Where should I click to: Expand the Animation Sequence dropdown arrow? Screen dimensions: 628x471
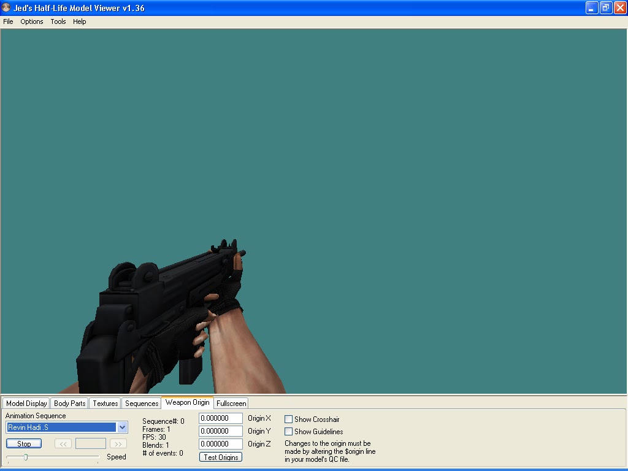pyautogui.click(x=122, y=427)
